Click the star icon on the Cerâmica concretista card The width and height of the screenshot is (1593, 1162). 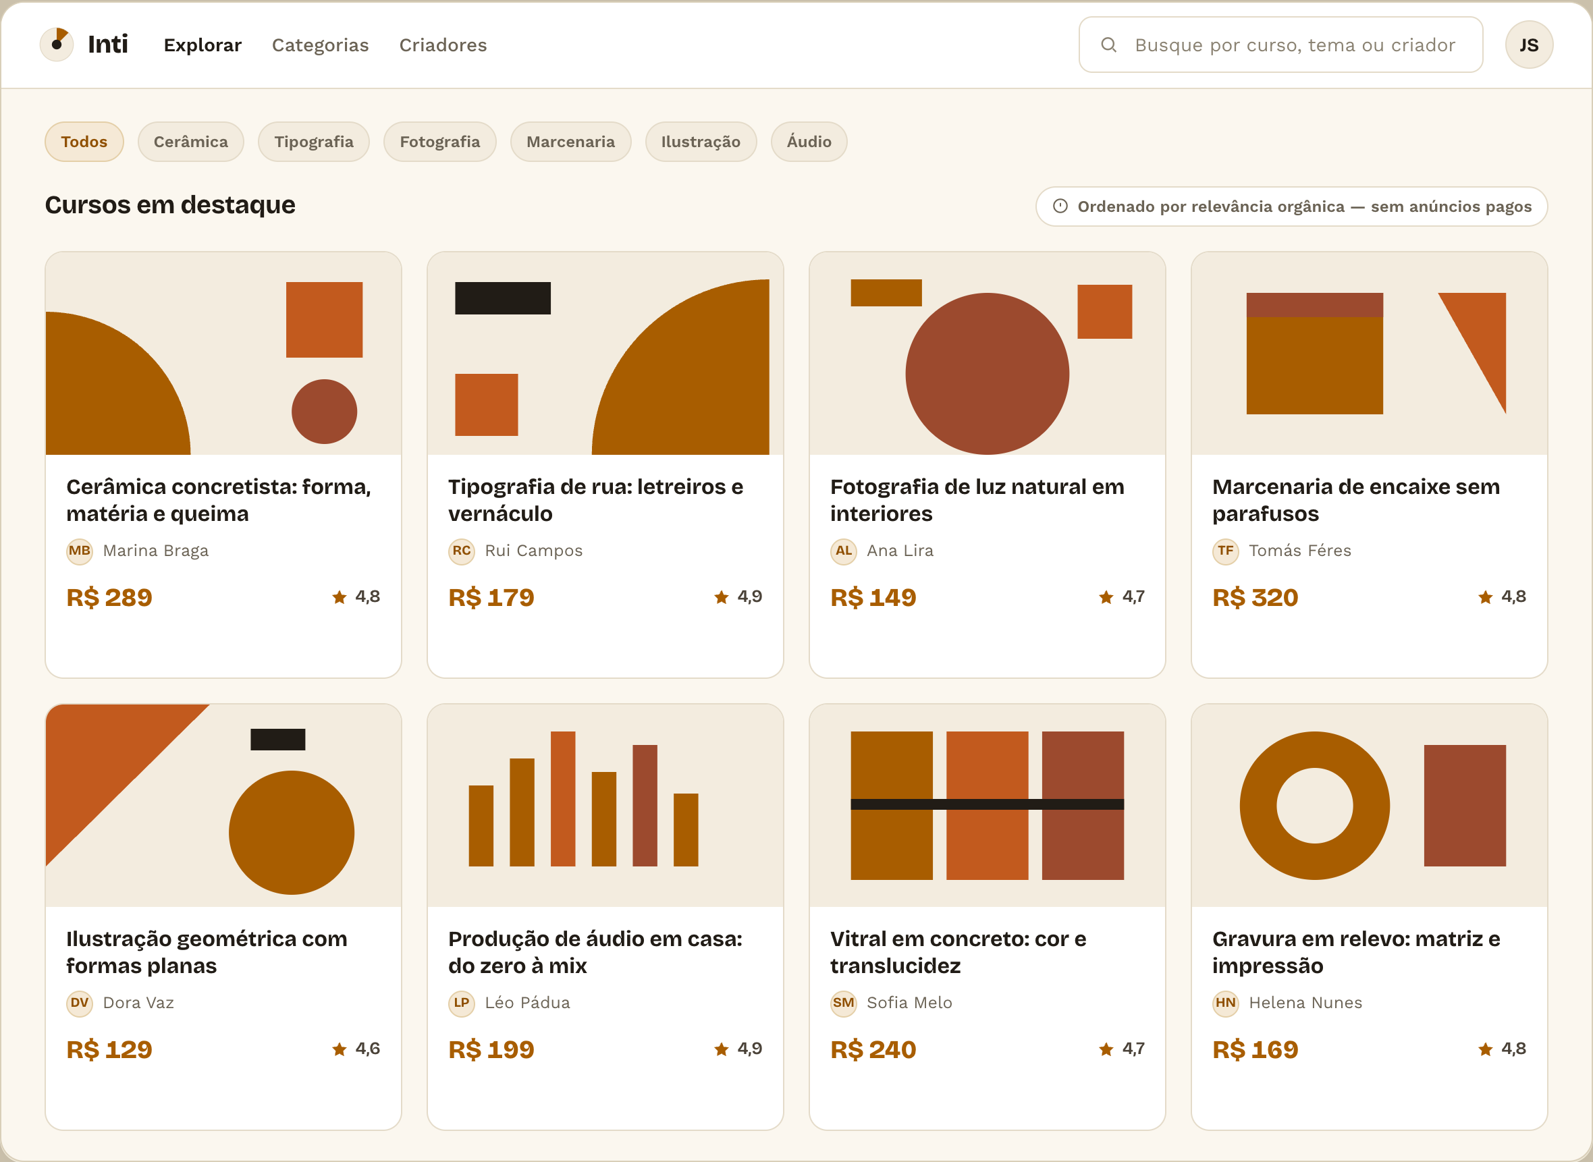coord(339,597)
